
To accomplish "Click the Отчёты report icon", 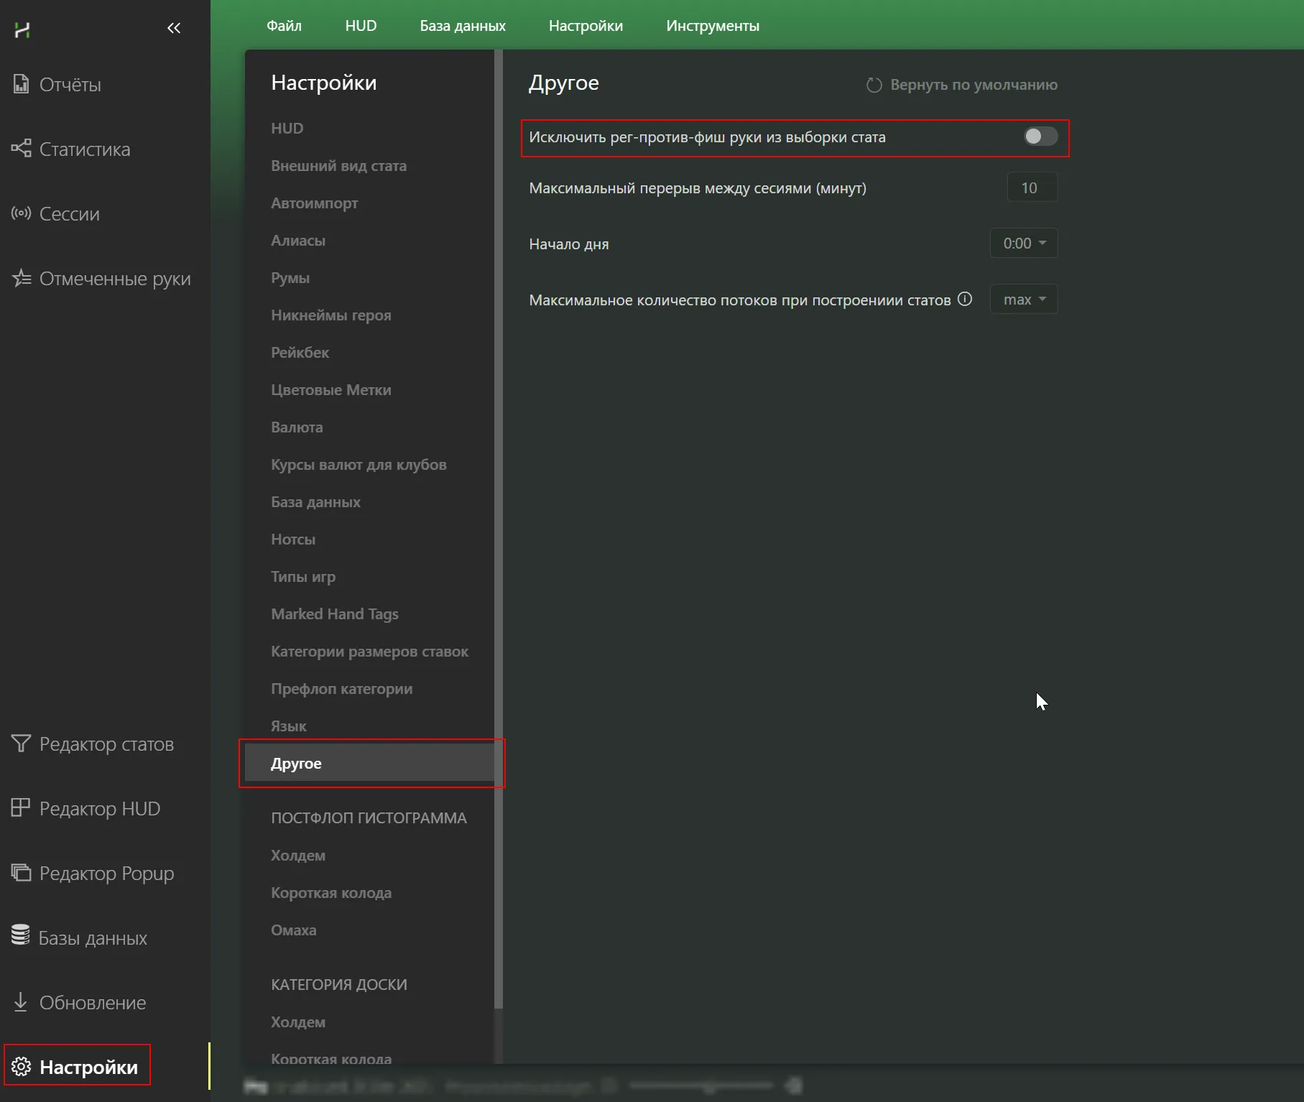I will (21, 84).
